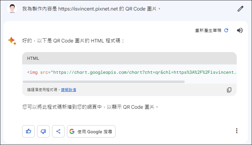Open the 瞭解詳情 link

coord(69,90)
